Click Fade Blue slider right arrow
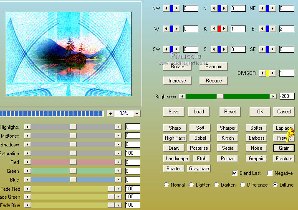Viewport: 298px width, 210px height. coord(118,205)
